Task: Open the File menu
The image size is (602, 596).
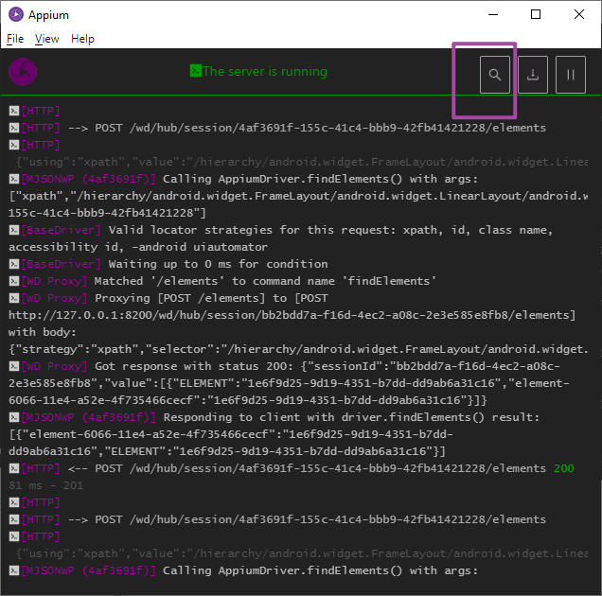Action: 15,39
